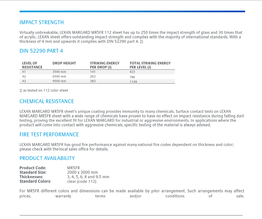Click the footnote about 112 color sheet
Screen dimensions: 262x219
(44, 90)
